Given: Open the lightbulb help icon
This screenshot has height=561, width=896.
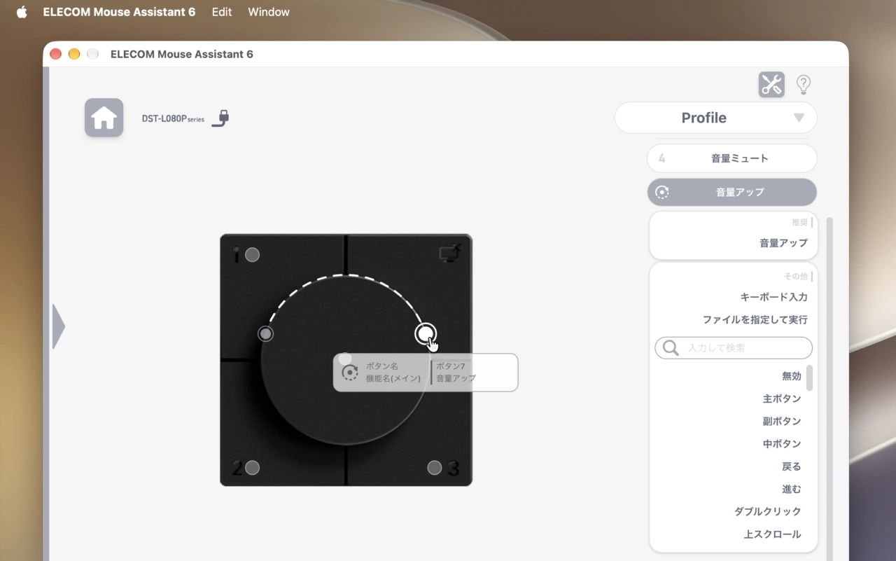Looking at the screenshot, I should (x=804, y=85).
